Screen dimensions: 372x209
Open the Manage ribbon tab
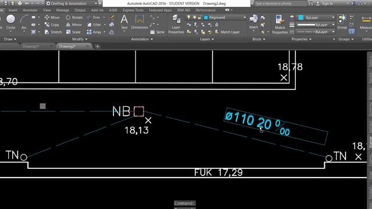pos(63,10)
